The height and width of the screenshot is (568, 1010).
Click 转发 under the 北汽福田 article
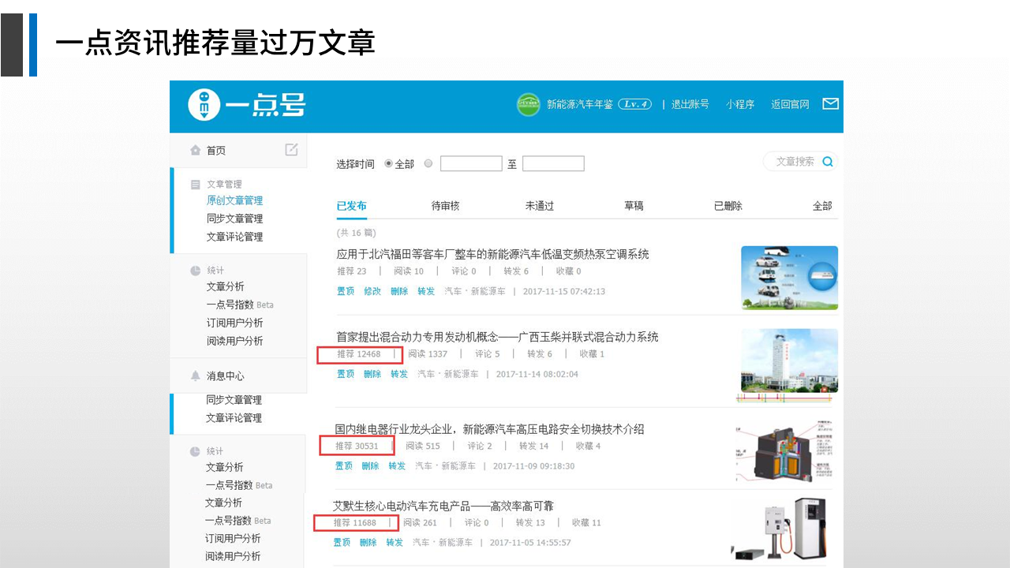coord(426,291)
